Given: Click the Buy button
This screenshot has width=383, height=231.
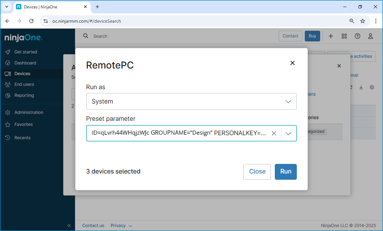Looking at the screenshot, I should coord(312,36).
